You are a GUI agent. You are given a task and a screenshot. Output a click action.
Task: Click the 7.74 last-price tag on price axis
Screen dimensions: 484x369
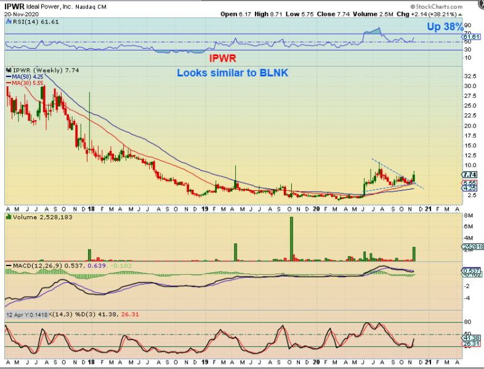tap(470, 175)
